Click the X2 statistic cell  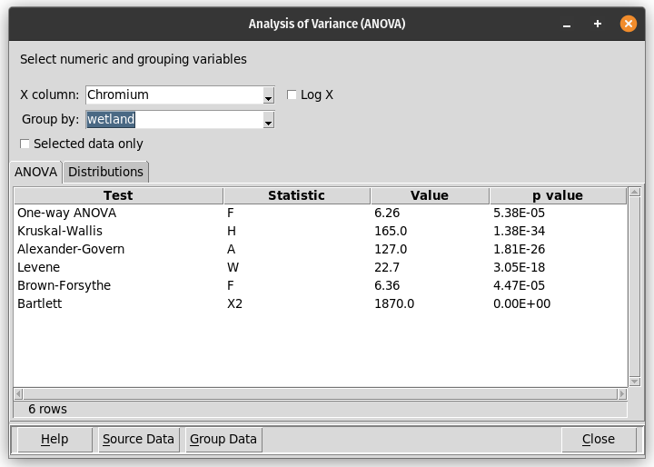tap(234, 303)
